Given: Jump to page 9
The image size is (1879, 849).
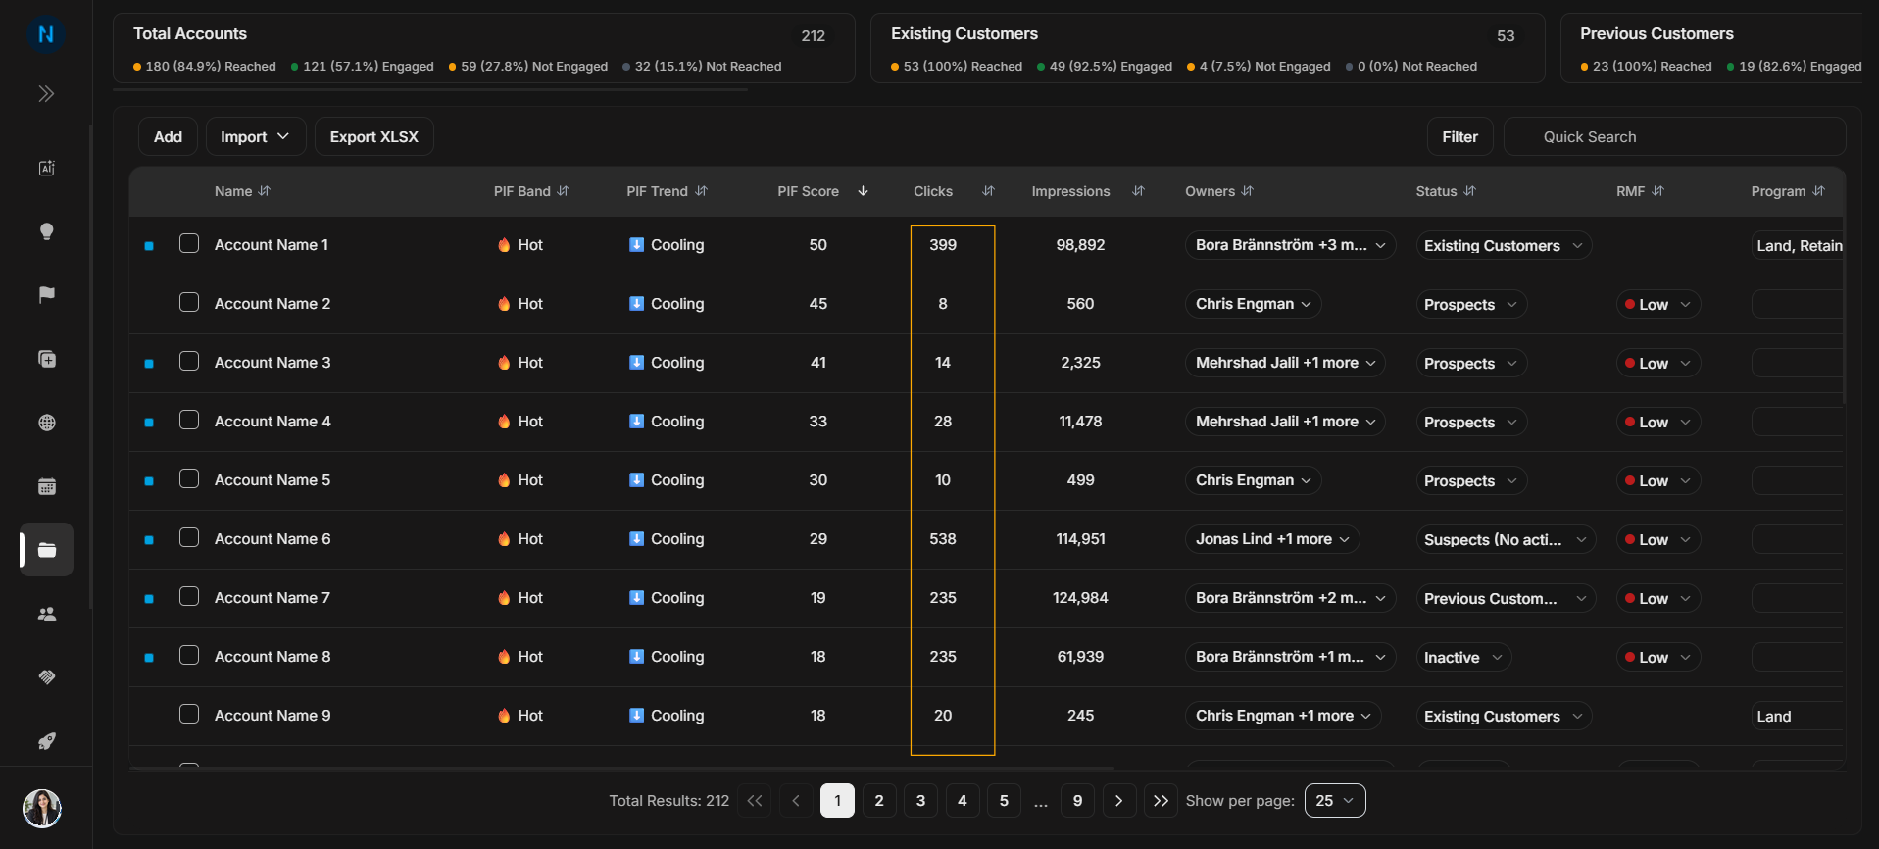Looking at the screenshot, I should pyautogui.click(x=1077, y=801).
